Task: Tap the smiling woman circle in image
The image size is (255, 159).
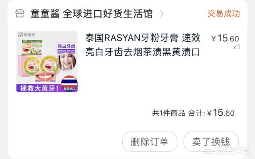Action: (x=67, y=62)
